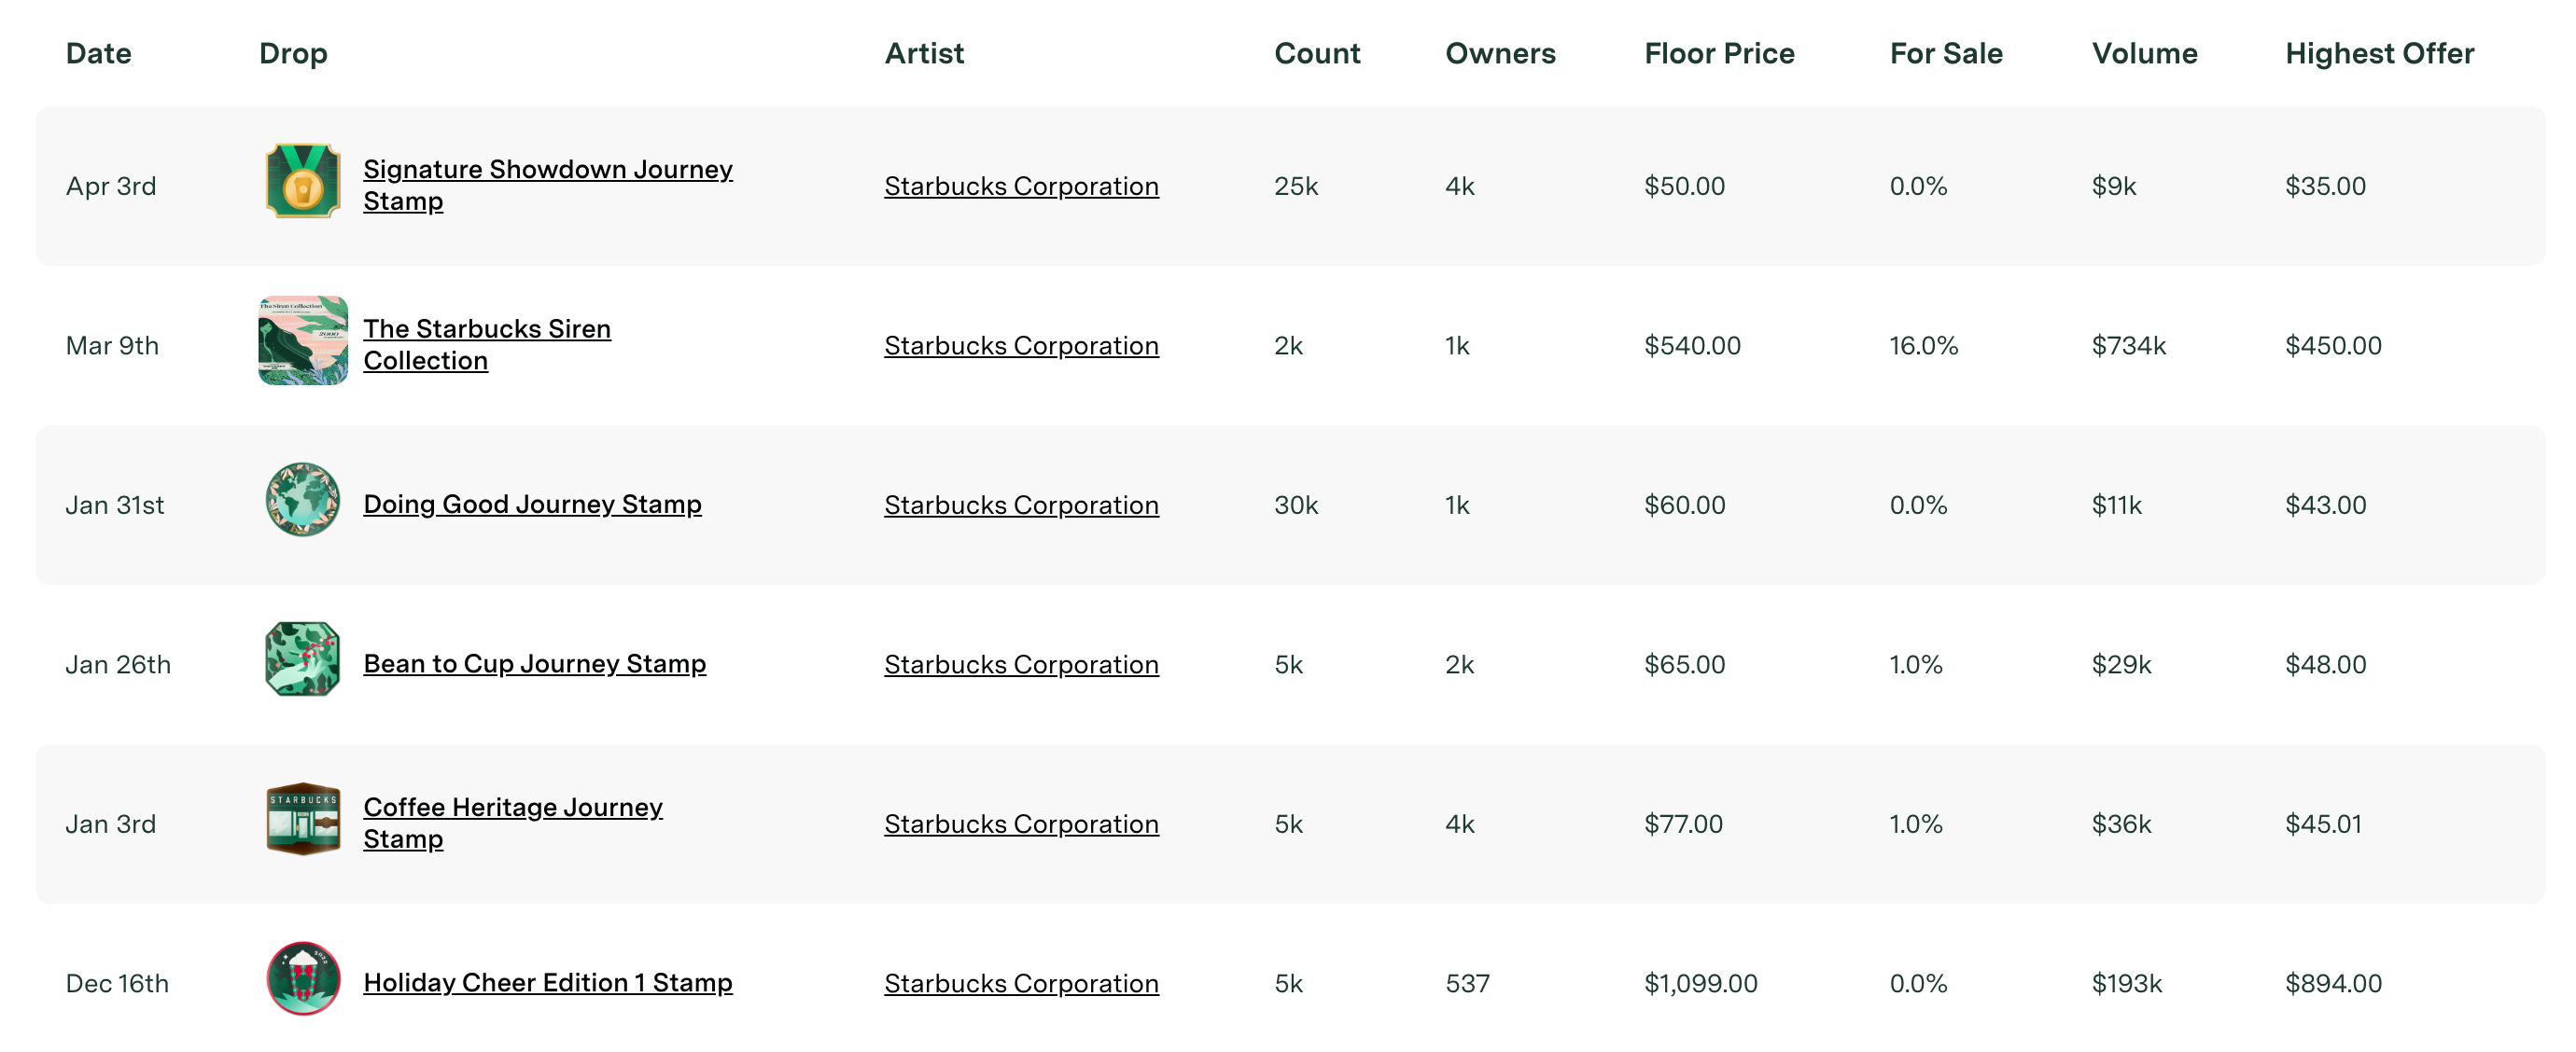Click the Holiday Cheer Edition 1 stamp icon
Image resolution: width=2576 pixels, height=1052 pixels.
pos(302,978)
